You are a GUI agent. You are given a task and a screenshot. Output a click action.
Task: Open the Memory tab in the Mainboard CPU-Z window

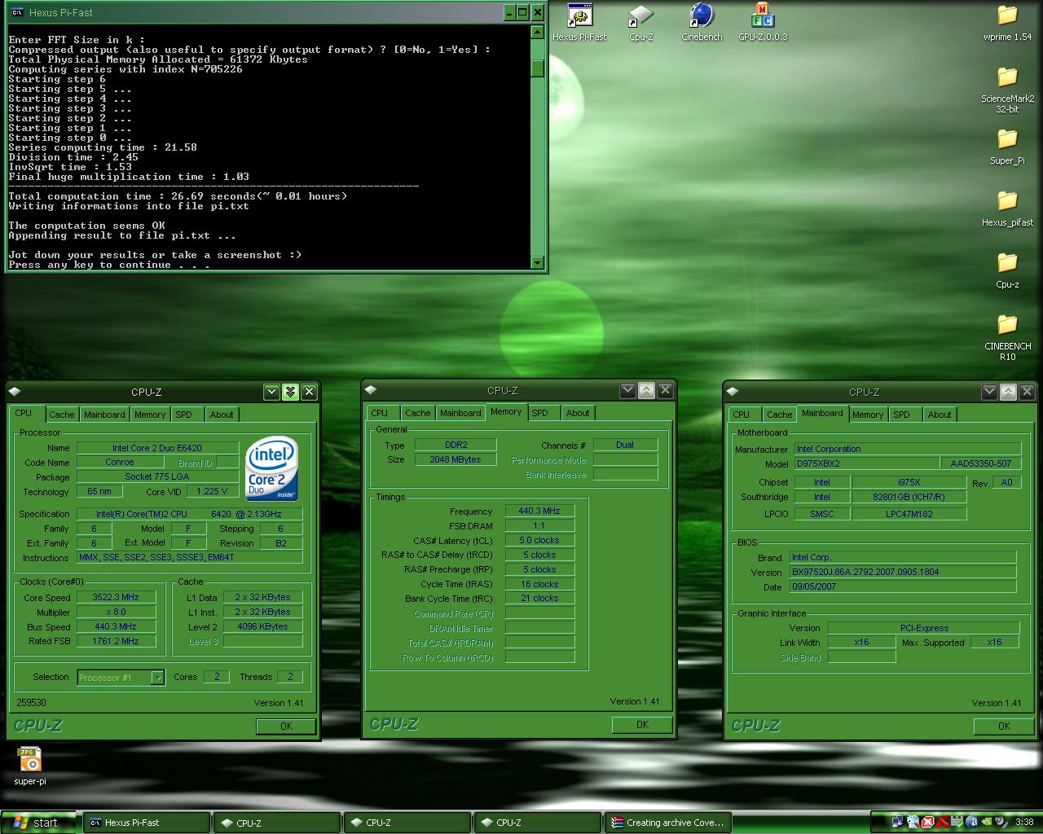click(x=868, y=415)
